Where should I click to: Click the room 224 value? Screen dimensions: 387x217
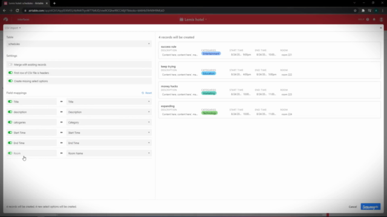pos(287,114)
